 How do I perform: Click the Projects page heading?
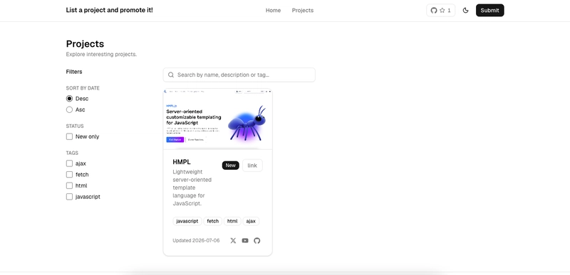(85, 44)
